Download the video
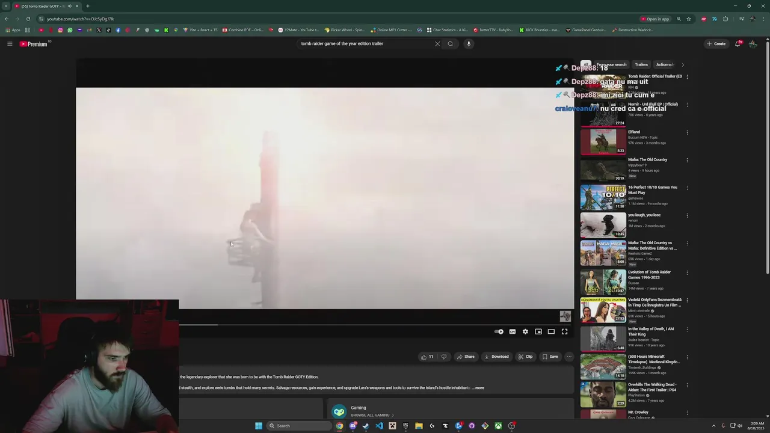Image resolution: width=770 pixels, height=433 pixels. pyautogui.click(x=497, y=357)
